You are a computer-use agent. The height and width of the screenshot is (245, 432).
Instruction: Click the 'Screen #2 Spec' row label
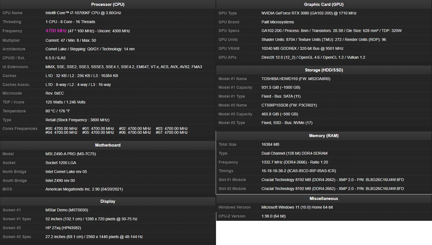(17, 237)
